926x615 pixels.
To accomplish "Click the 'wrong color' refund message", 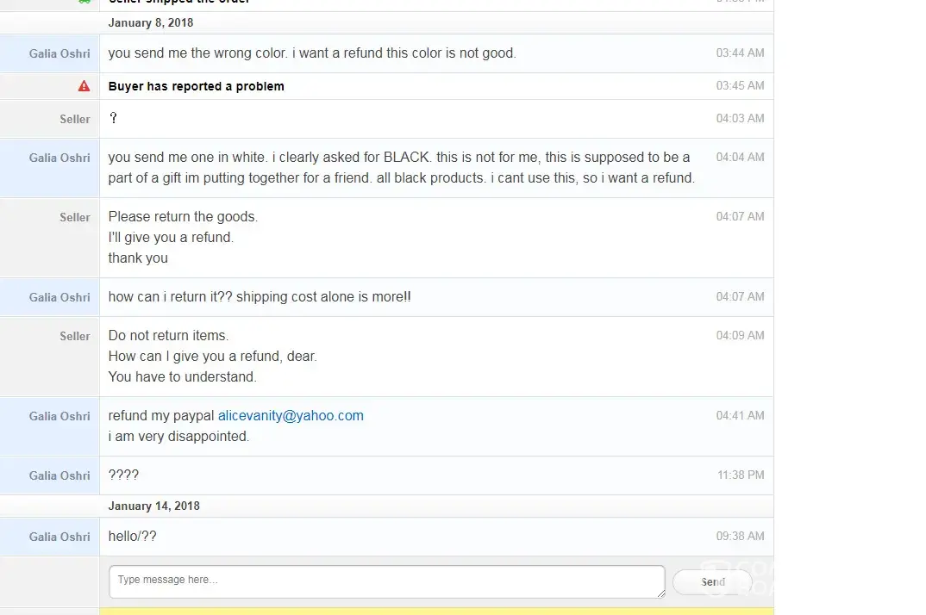I will coord(312,53).
